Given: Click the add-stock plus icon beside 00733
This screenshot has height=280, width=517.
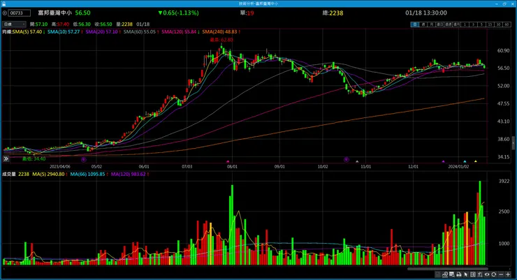Looking at the screenshot, I should tap(5, 13).
